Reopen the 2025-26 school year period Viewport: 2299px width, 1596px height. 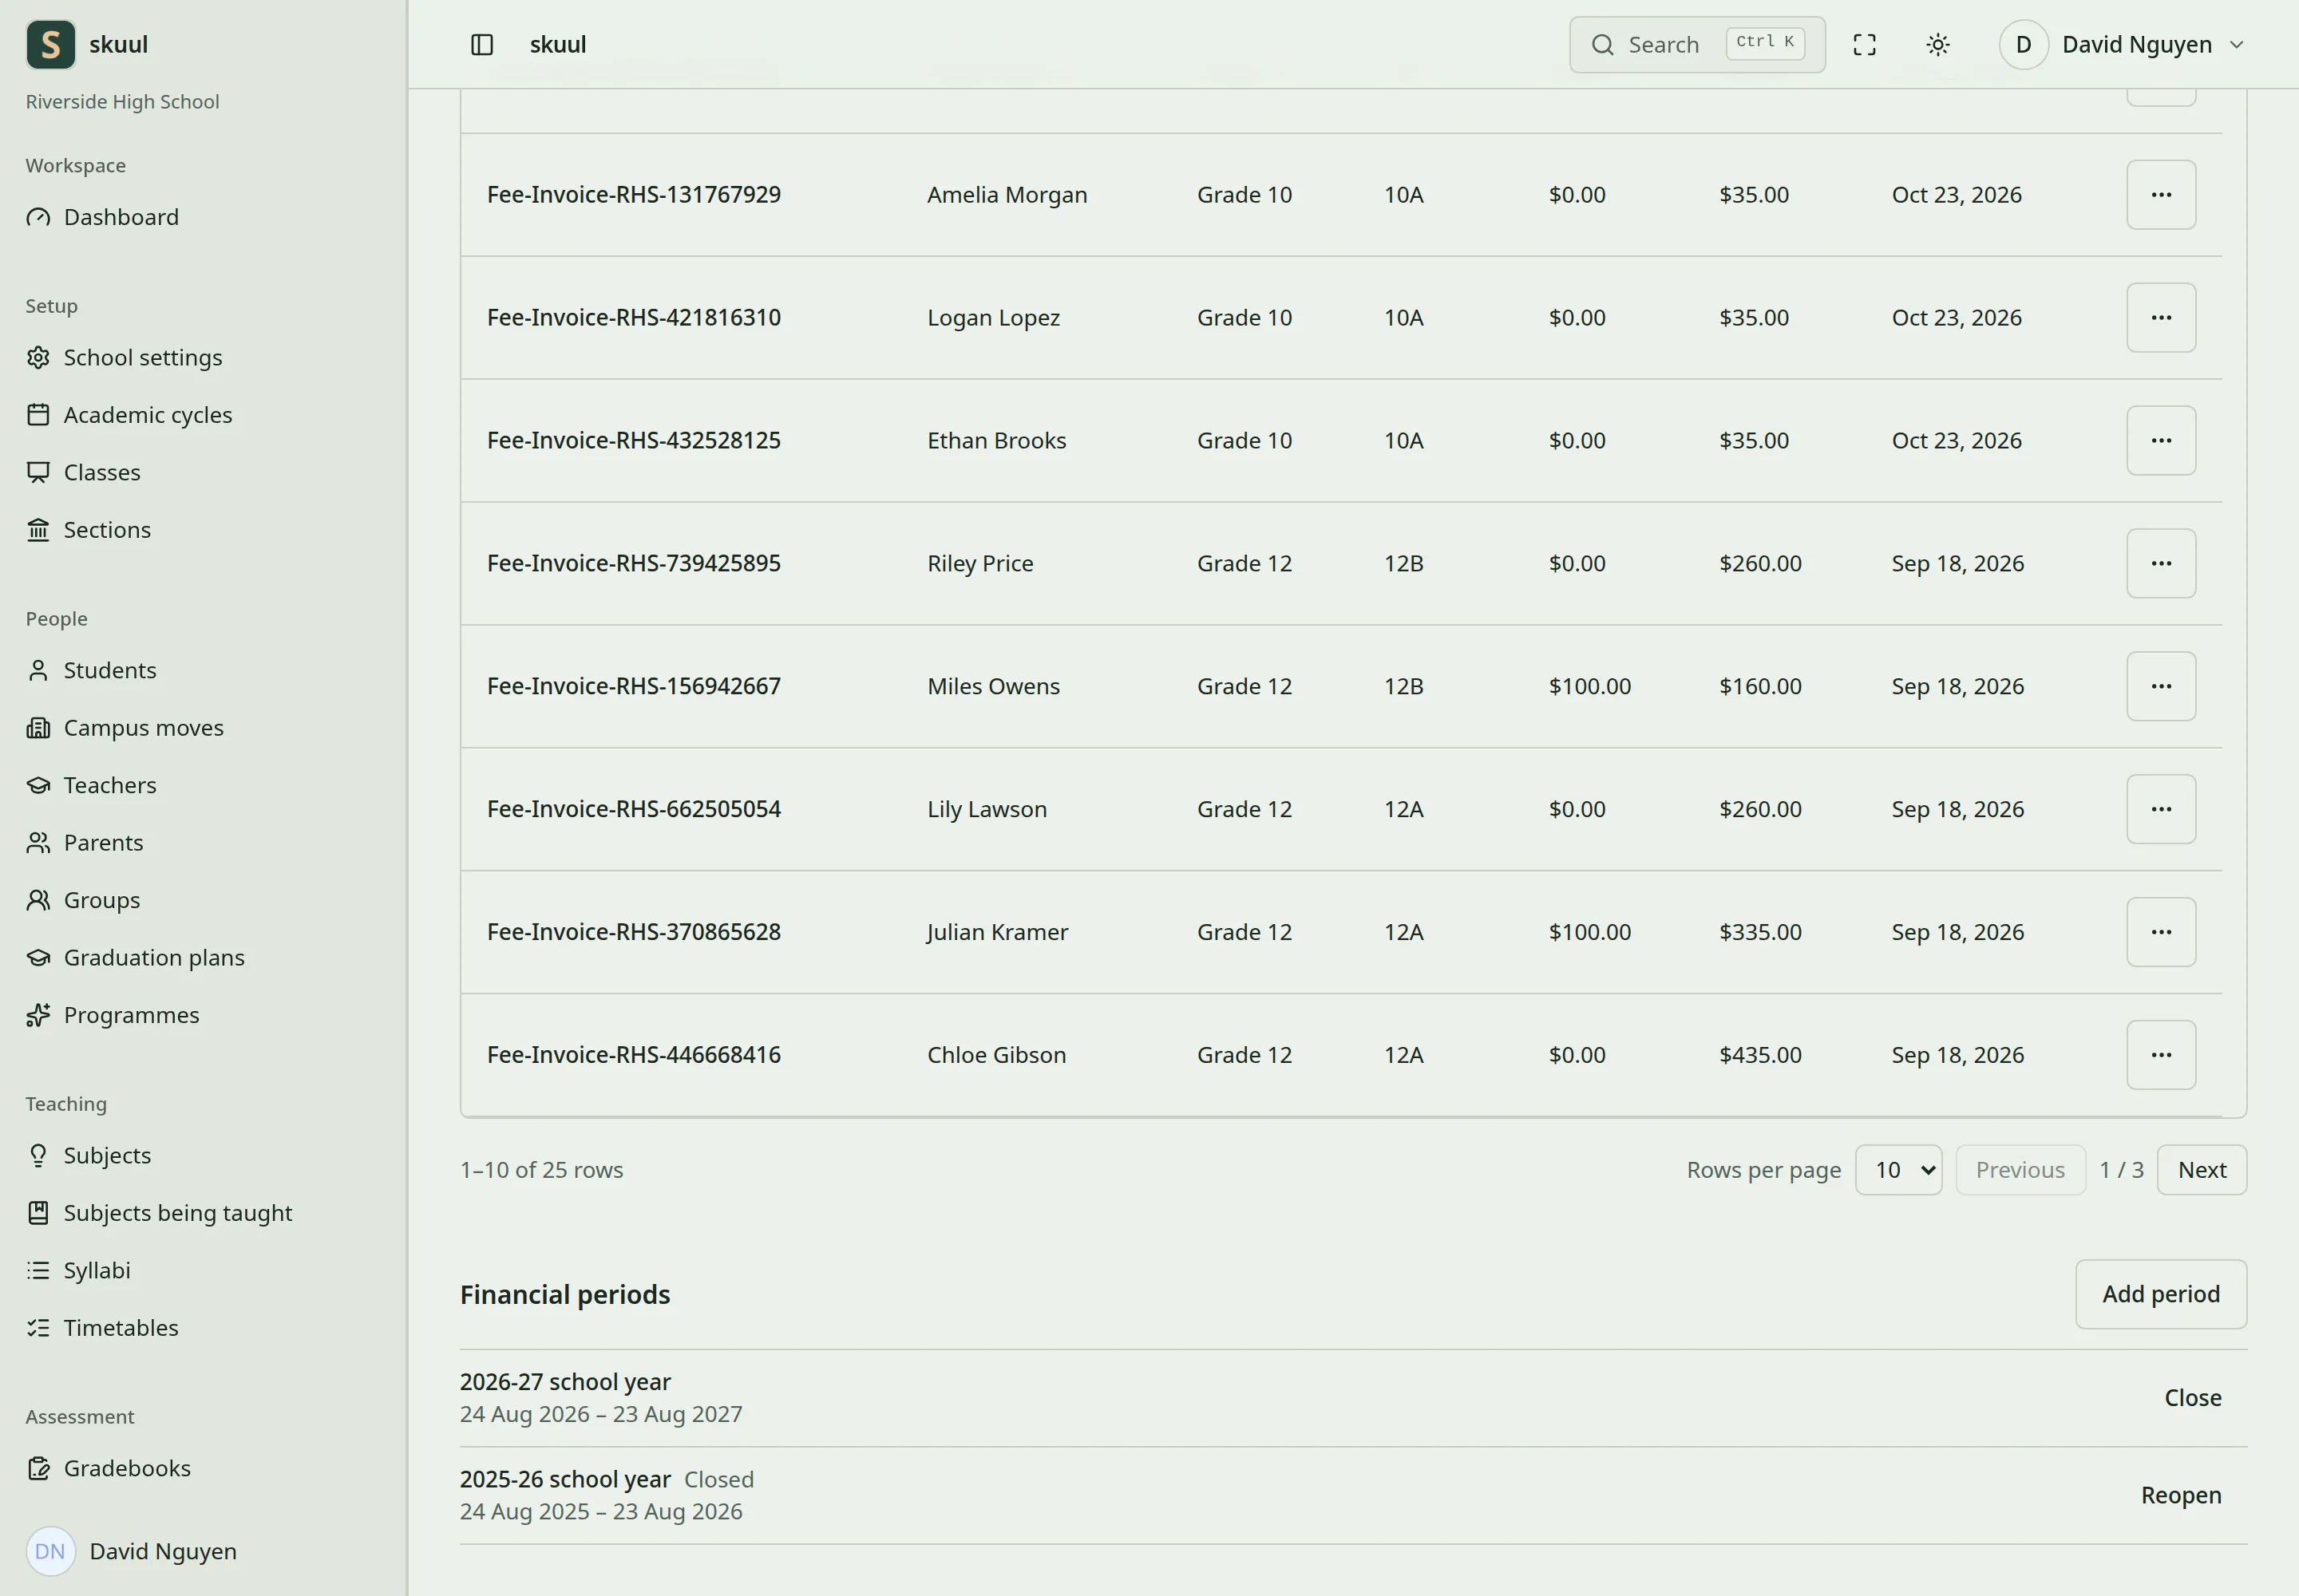pos(2181,1495)
